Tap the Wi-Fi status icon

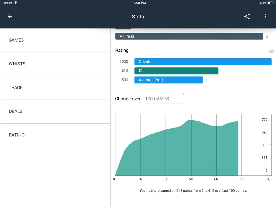pos(16,3)
